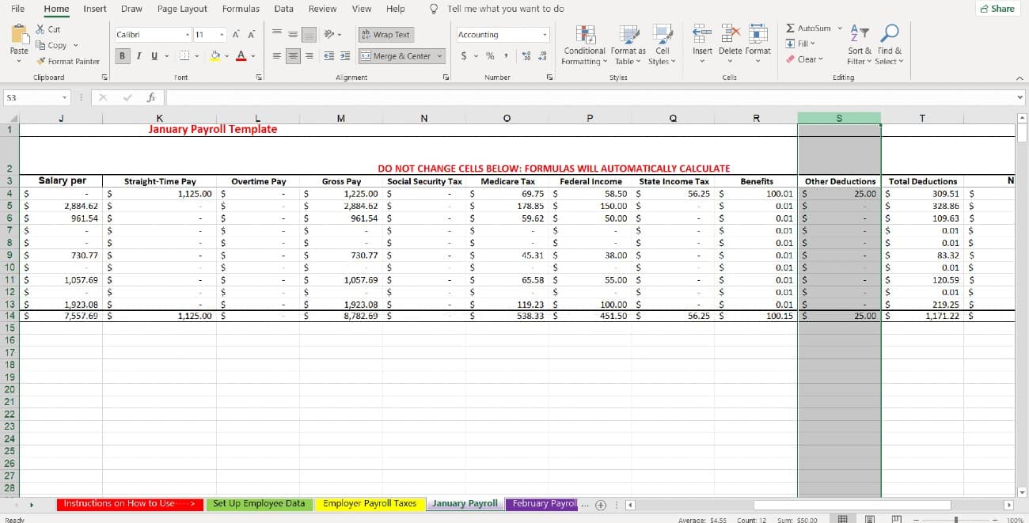This screenshot has height=523, width=1029.
Task: Open the February Payroll sheet tab
Action: pos(542,503)
